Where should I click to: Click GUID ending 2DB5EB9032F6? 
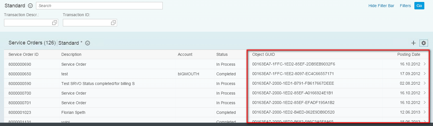pos(294,64)
